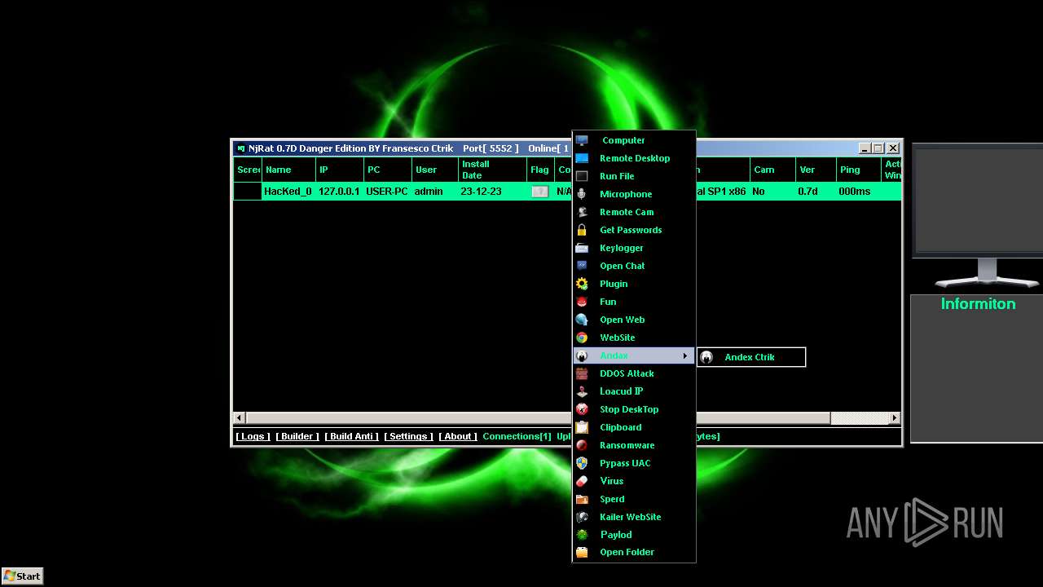The image size is (1043, 587).
Task: Click the red Fun icon
Action: [582, 302]
